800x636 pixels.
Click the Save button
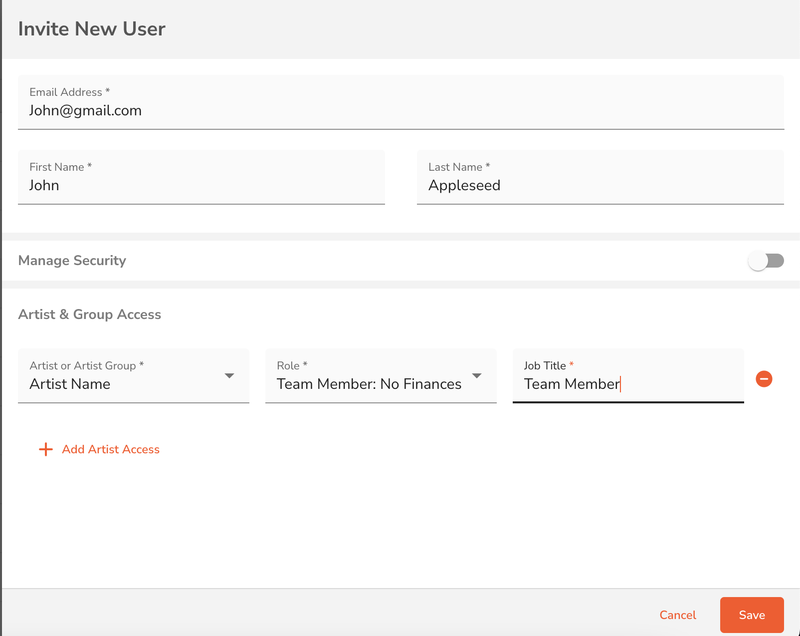coord(752,615)
